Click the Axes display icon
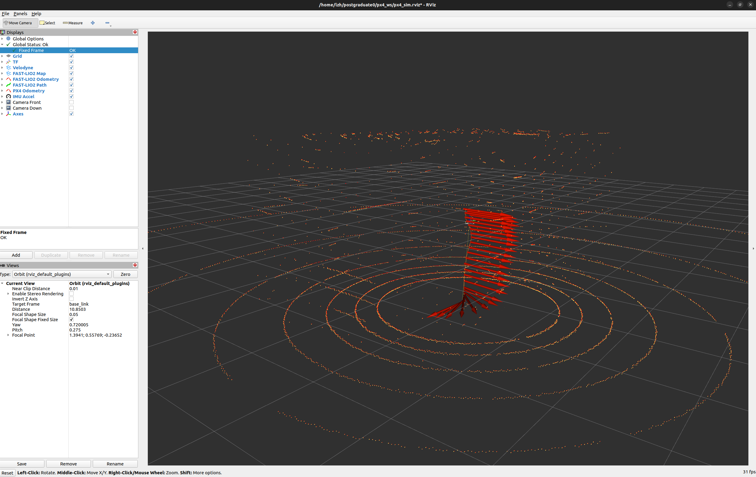 (9, 114)
